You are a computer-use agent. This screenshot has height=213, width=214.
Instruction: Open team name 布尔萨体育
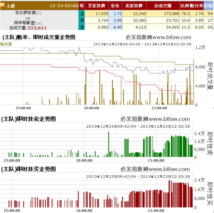(25, 13)
